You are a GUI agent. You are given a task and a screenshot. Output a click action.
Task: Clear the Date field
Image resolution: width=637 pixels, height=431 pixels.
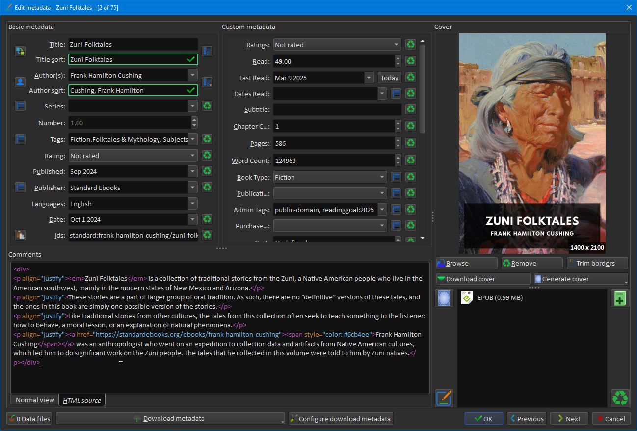coord(207,219)
